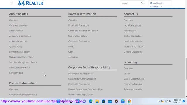Open the Mail app in the taskbar
Image resolution: width=187 pixels, height=105 pixels.
[x=110, y=101]
